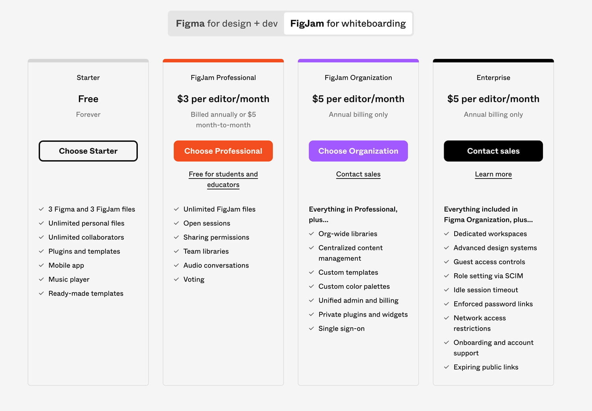
Task: Click the $3 per editor/month price heading
Action: tap(223, 99)
